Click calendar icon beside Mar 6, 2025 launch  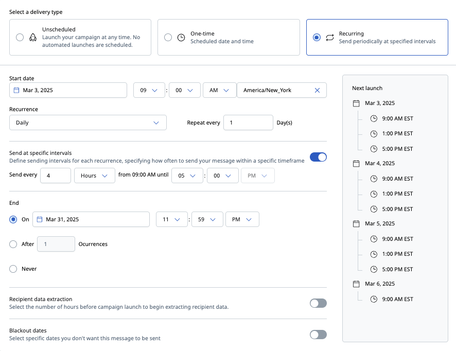tap(356, 284)
